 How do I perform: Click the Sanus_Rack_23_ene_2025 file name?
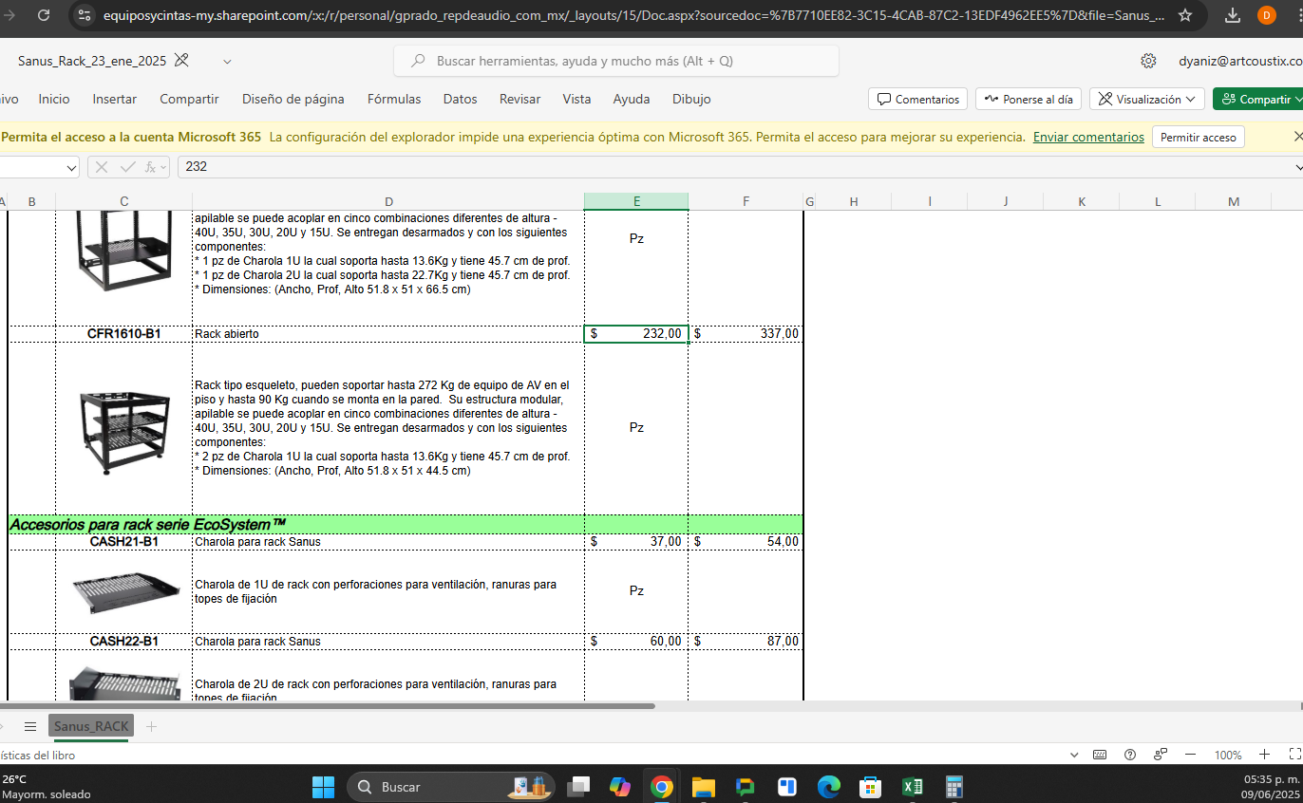pos(92,61)
